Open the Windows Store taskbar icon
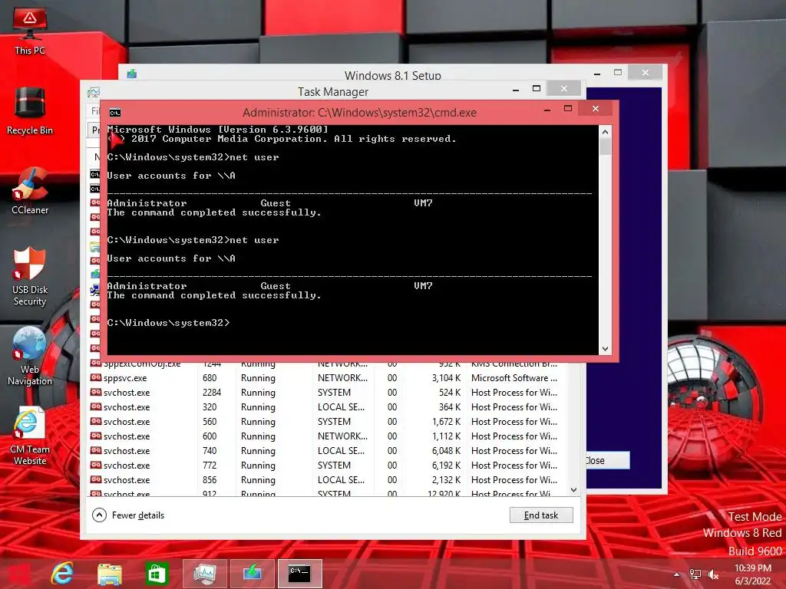 pyautogui.click(x=157, y=574)
